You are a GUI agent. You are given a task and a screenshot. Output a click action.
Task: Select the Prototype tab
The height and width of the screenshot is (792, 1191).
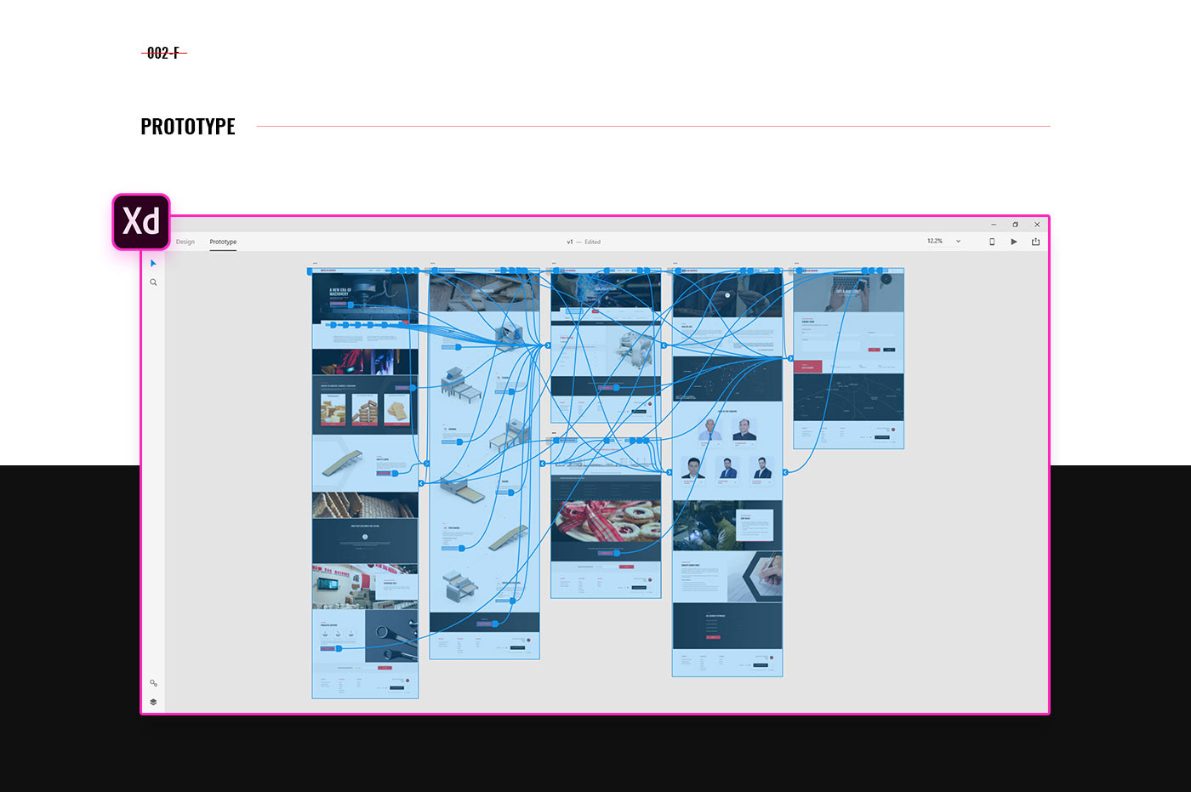(223, 242)
